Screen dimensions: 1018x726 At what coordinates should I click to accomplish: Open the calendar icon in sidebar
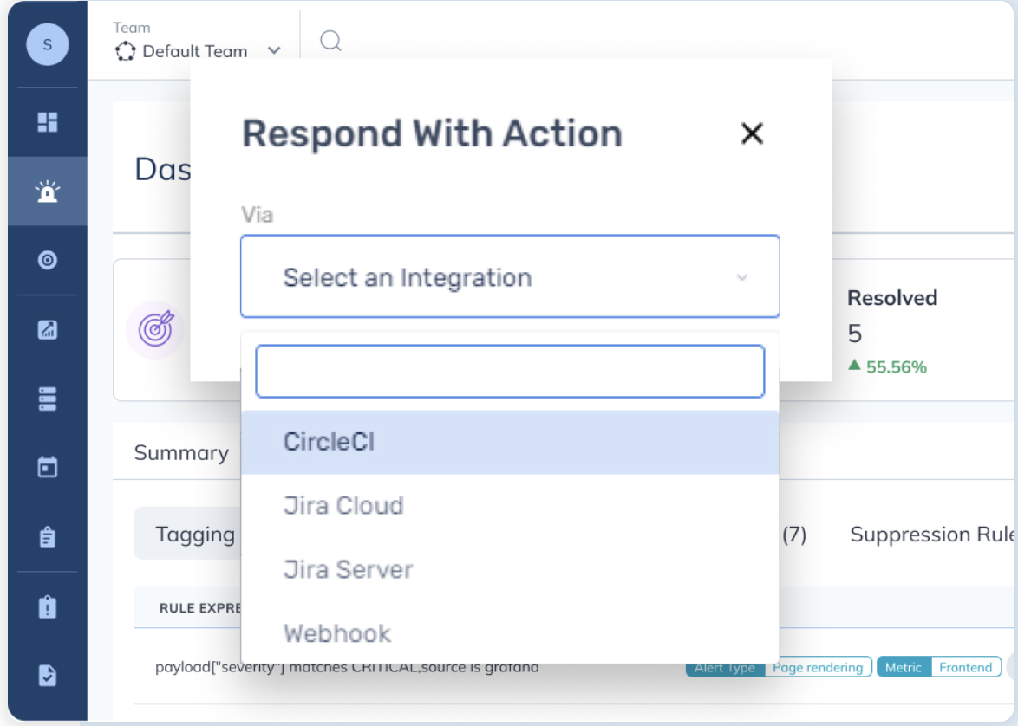click(x=47, y=468)
